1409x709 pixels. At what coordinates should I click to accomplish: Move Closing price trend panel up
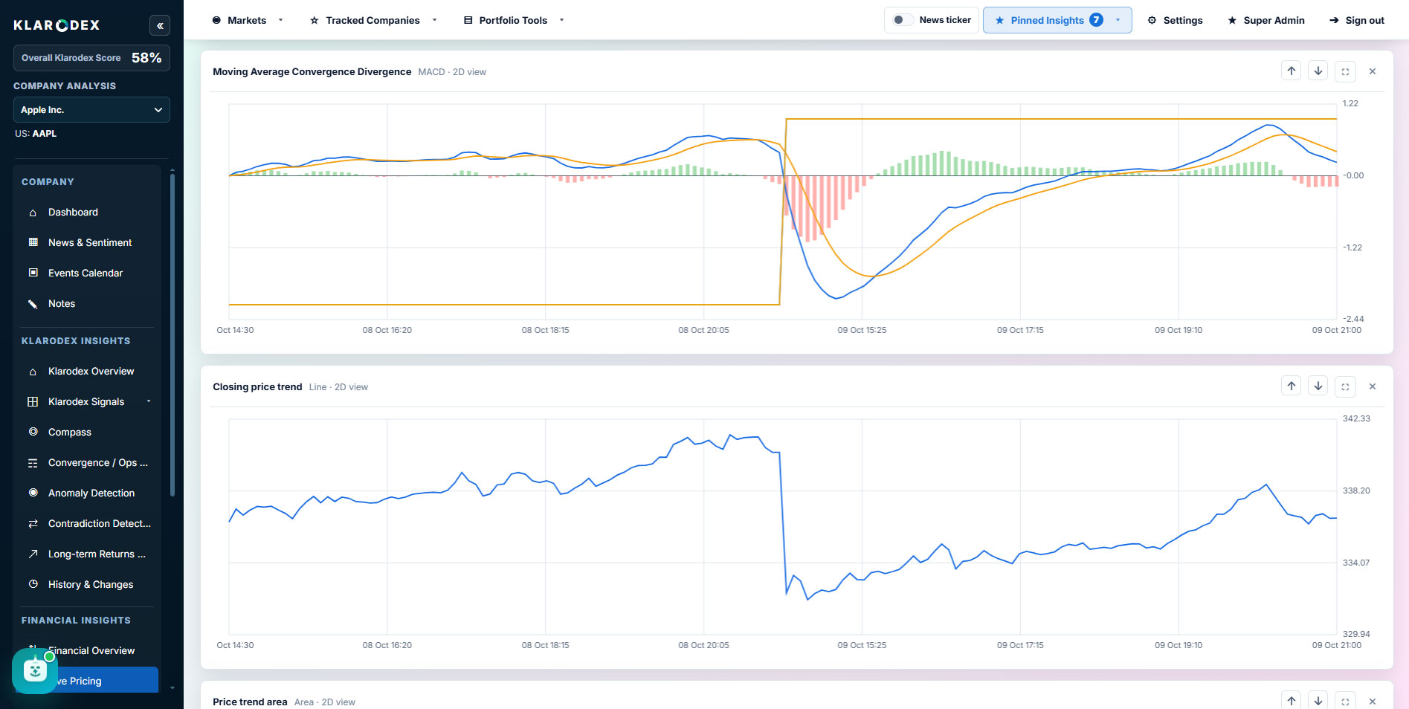[x=1292, y=386]
